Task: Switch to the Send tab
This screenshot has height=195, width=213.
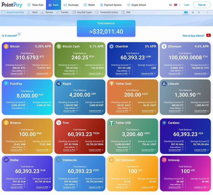Action: (x=32, y=12)
